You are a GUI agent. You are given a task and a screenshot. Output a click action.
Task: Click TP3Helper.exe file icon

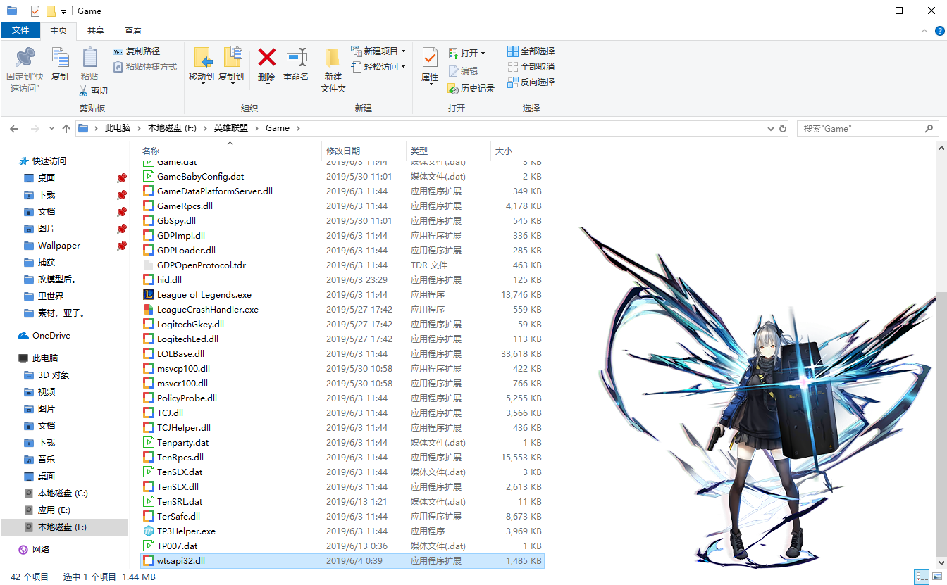pos(148,531)
